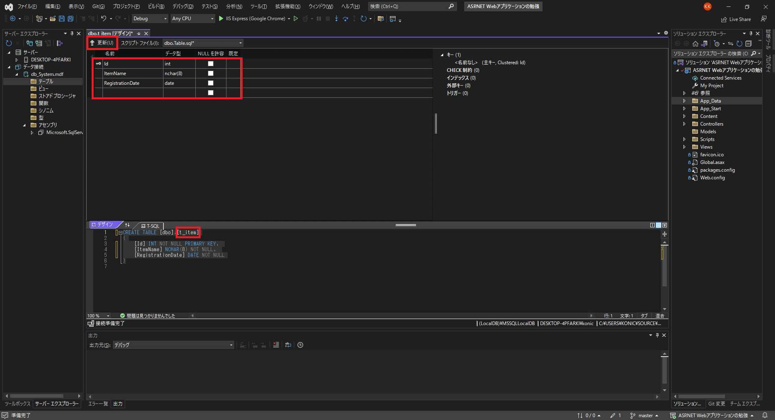The image size is (775, 420).
Task: Click the Open File folder icon
Action: pyautogui.click(x=52, y=19)
